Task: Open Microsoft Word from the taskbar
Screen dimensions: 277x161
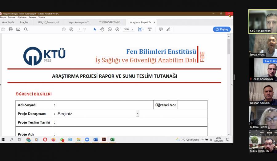Action: [96, 140]
